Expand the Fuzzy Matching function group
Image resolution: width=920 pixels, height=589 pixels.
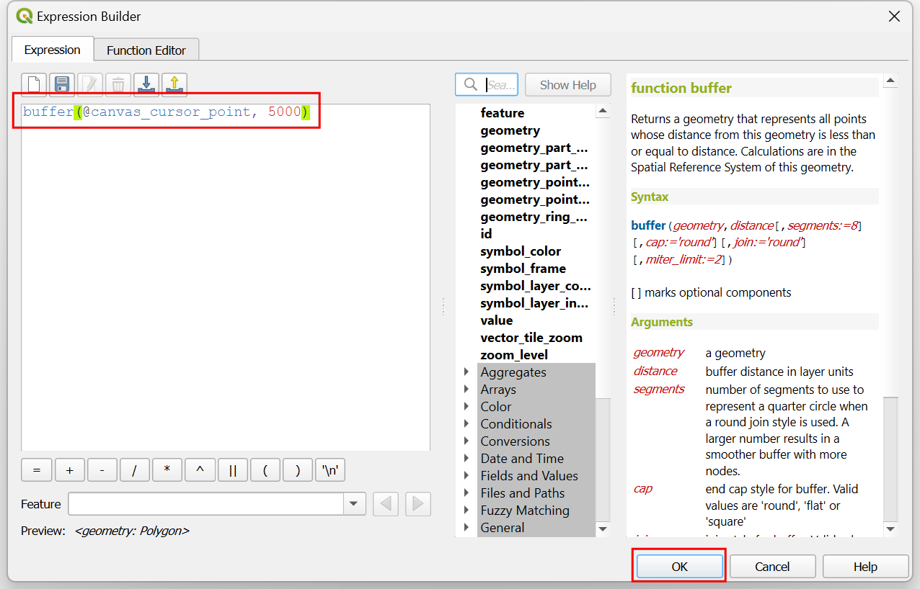[x=466, y=511]
